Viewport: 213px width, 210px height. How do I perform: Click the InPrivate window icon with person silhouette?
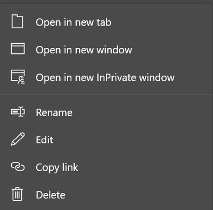[18, 77]
